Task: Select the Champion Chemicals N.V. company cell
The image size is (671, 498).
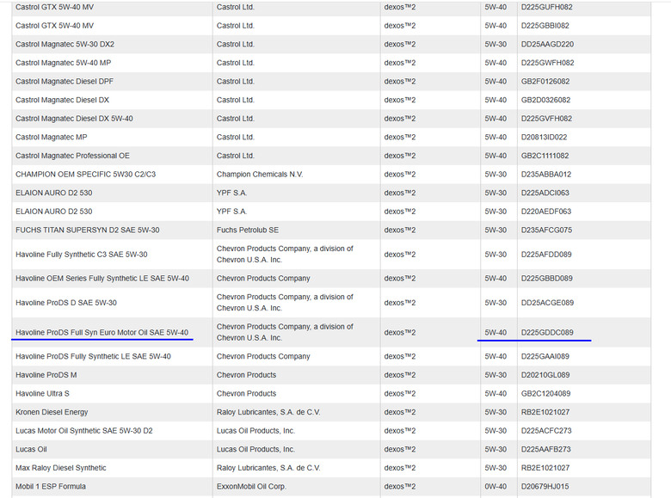Action: (259, 175)
